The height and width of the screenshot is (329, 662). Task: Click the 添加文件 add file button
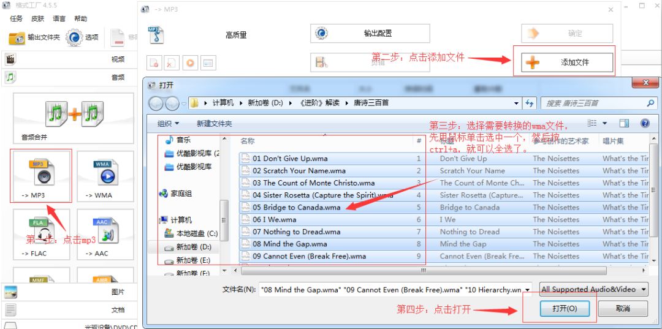click(566, 62)
